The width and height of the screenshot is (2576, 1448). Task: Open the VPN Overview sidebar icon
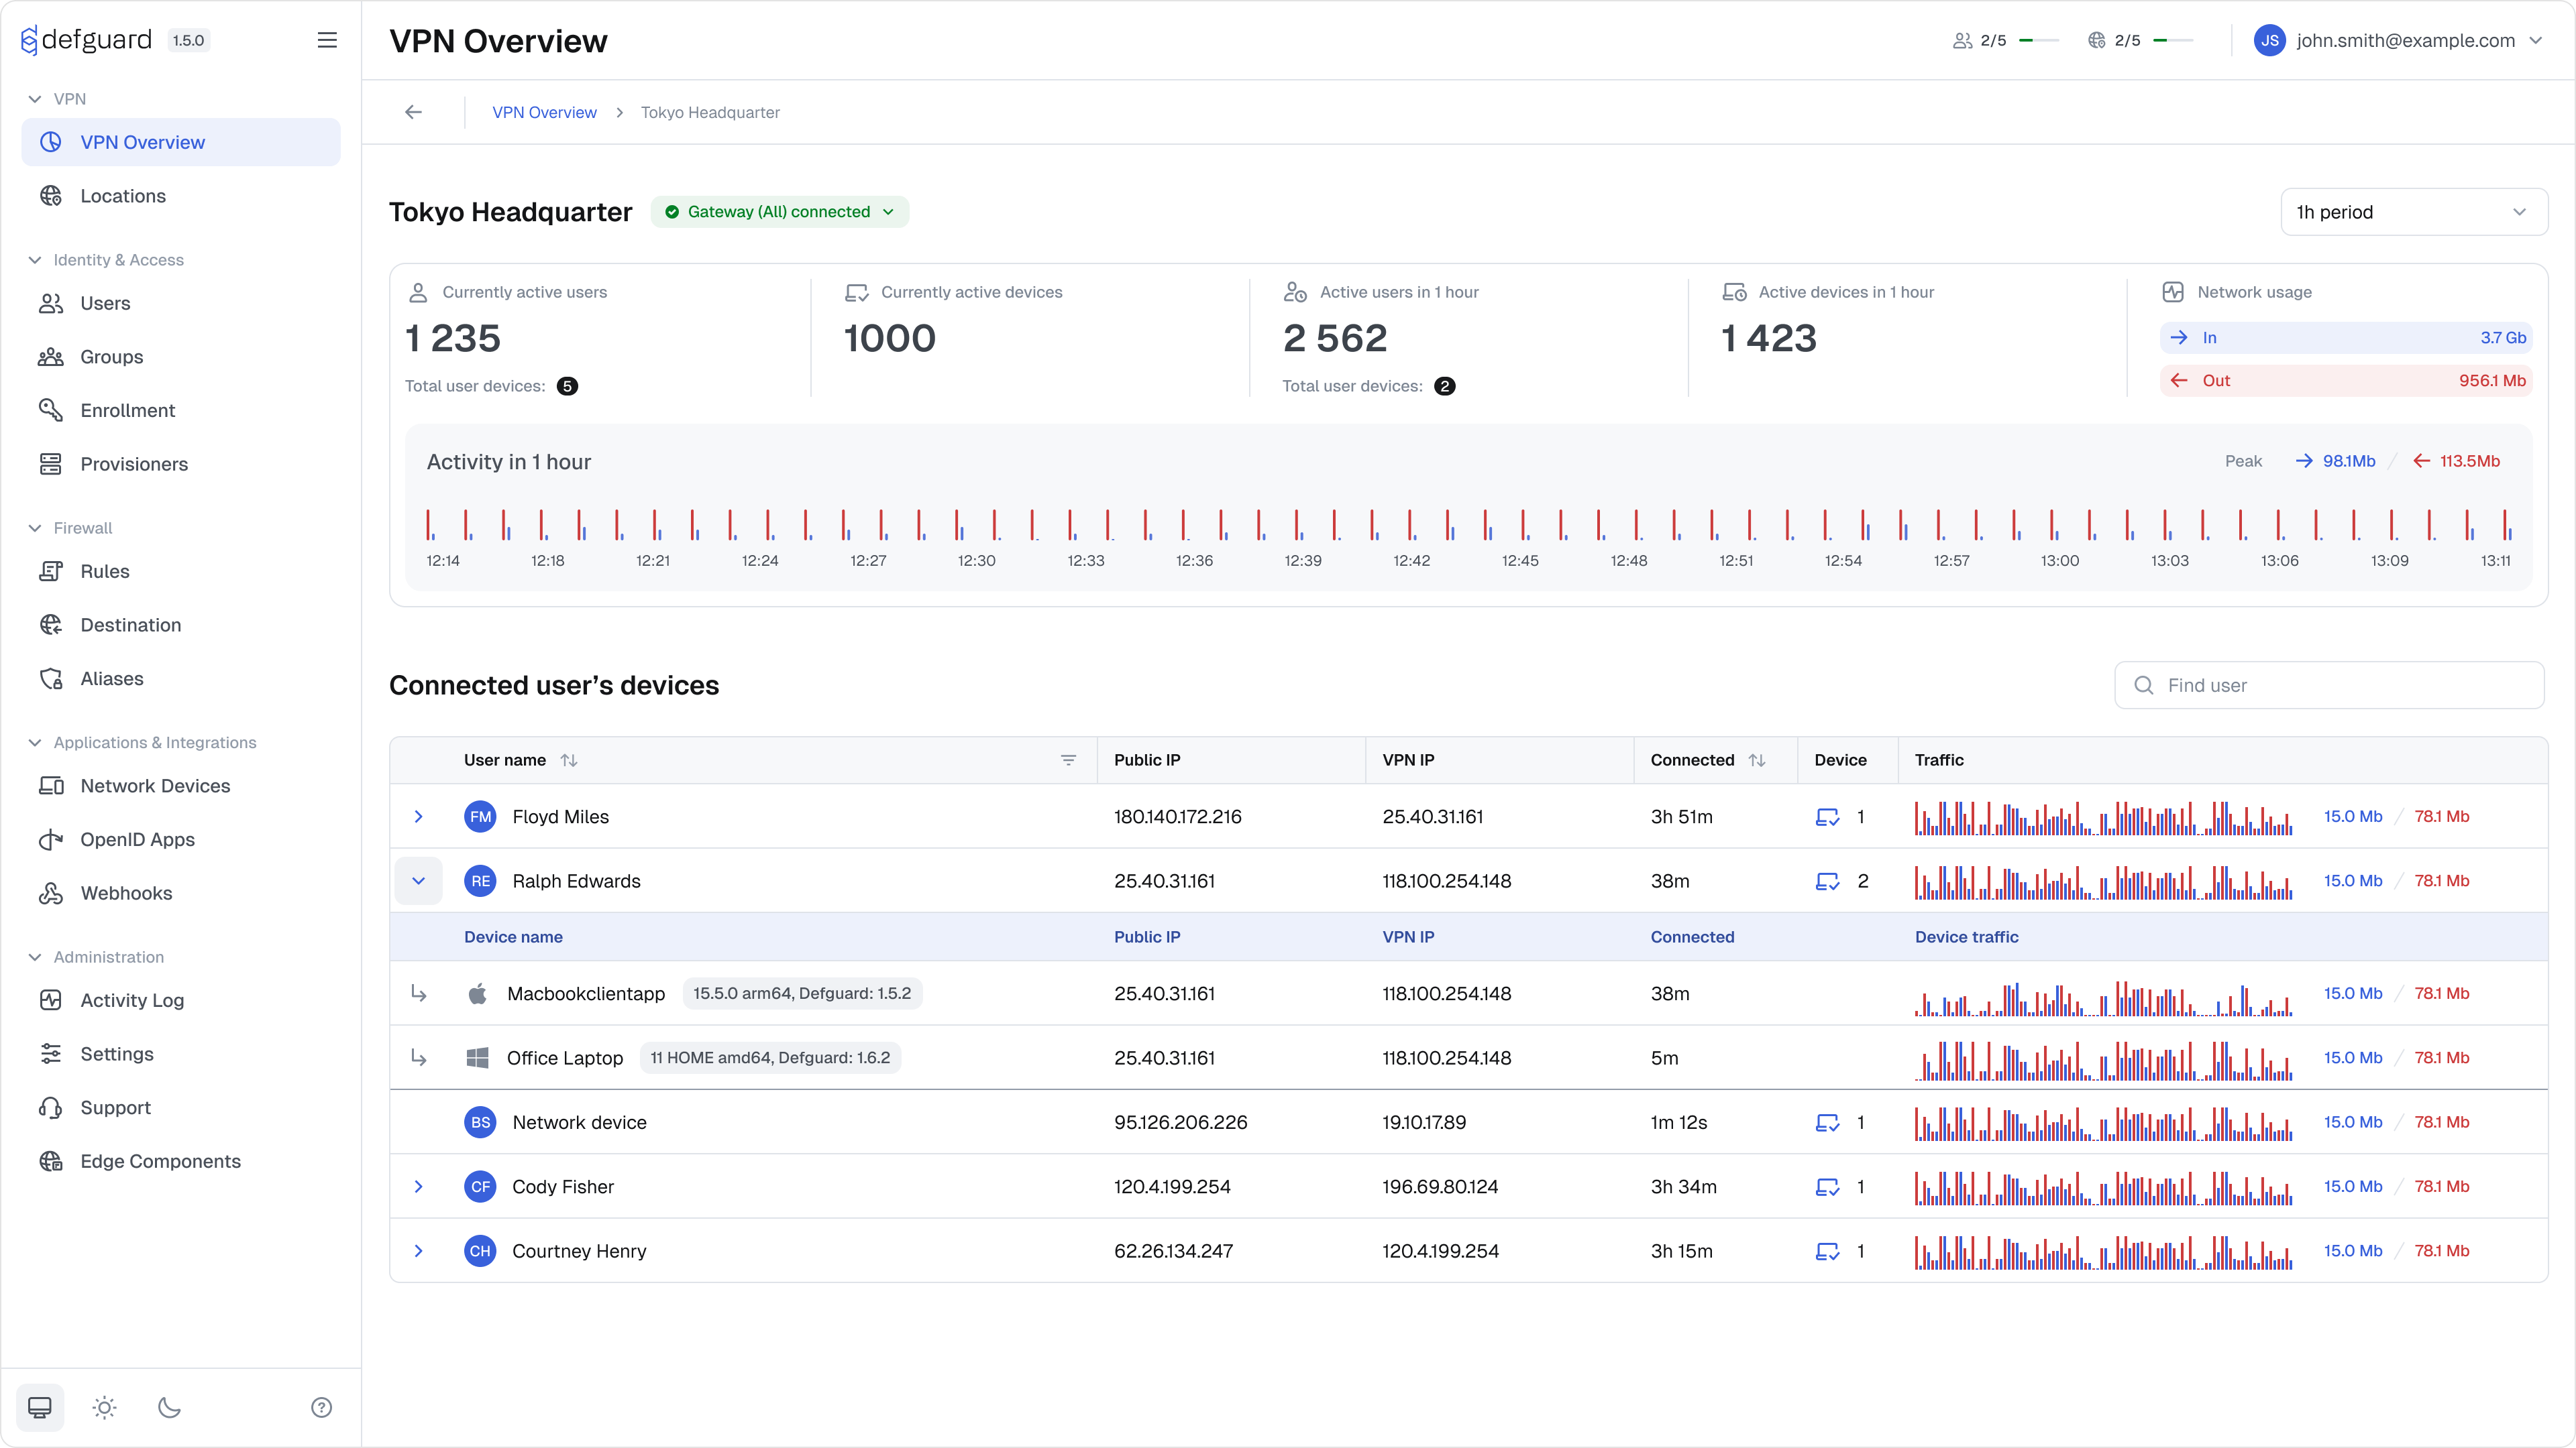pos(51,142)
